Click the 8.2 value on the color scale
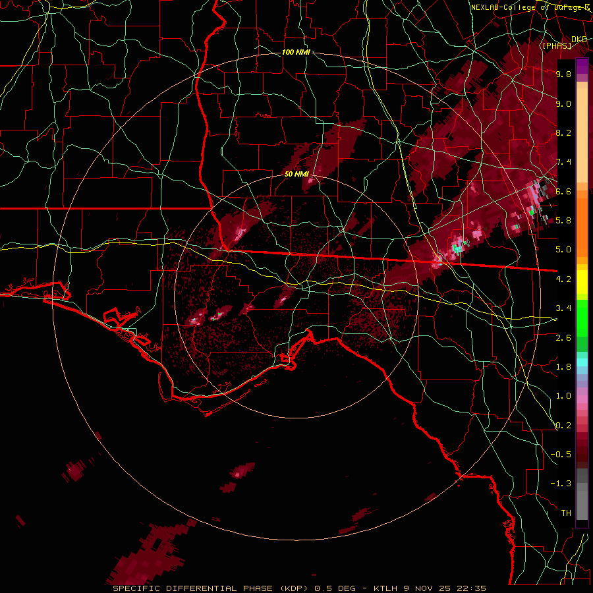593x593 pixels. coord(563,132)
